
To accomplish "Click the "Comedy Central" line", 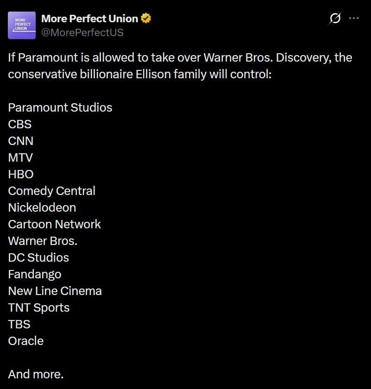I will [52, 191].
